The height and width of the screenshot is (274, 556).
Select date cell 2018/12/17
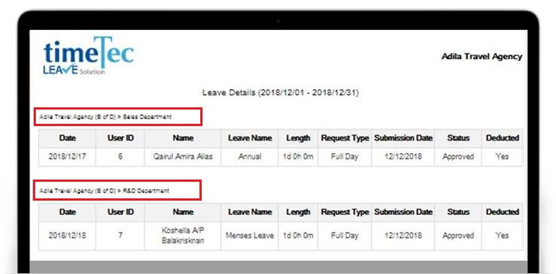[x=67, y=157]
